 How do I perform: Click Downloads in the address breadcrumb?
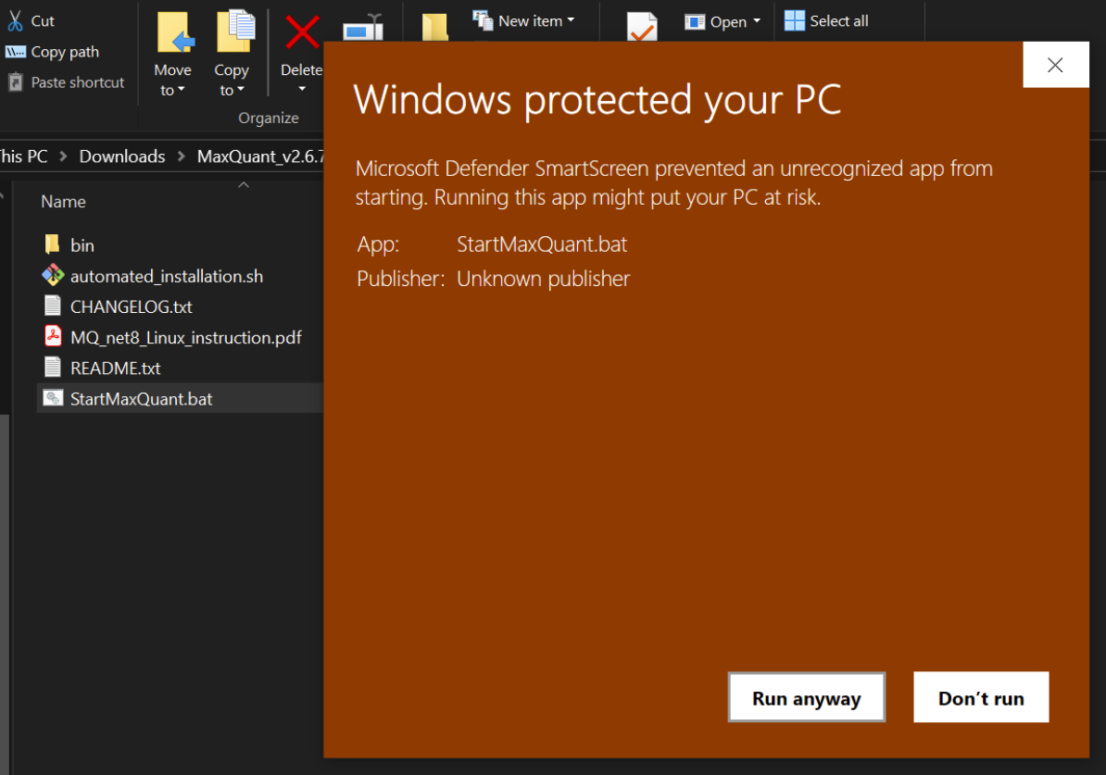coord(122,156)
